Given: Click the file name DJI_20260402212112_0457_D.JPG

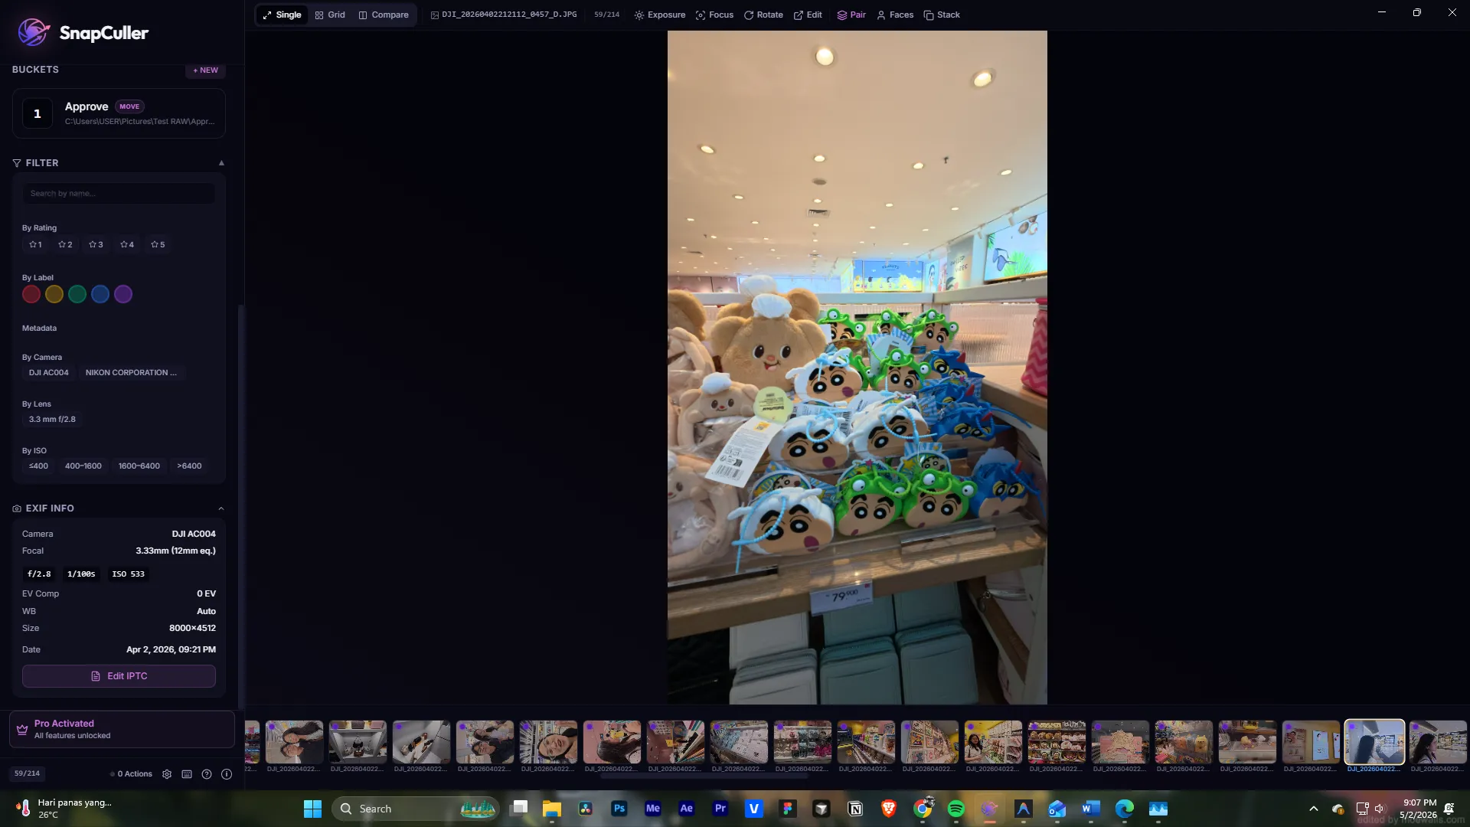Looking at the screenshot, I should click(509, 15).
